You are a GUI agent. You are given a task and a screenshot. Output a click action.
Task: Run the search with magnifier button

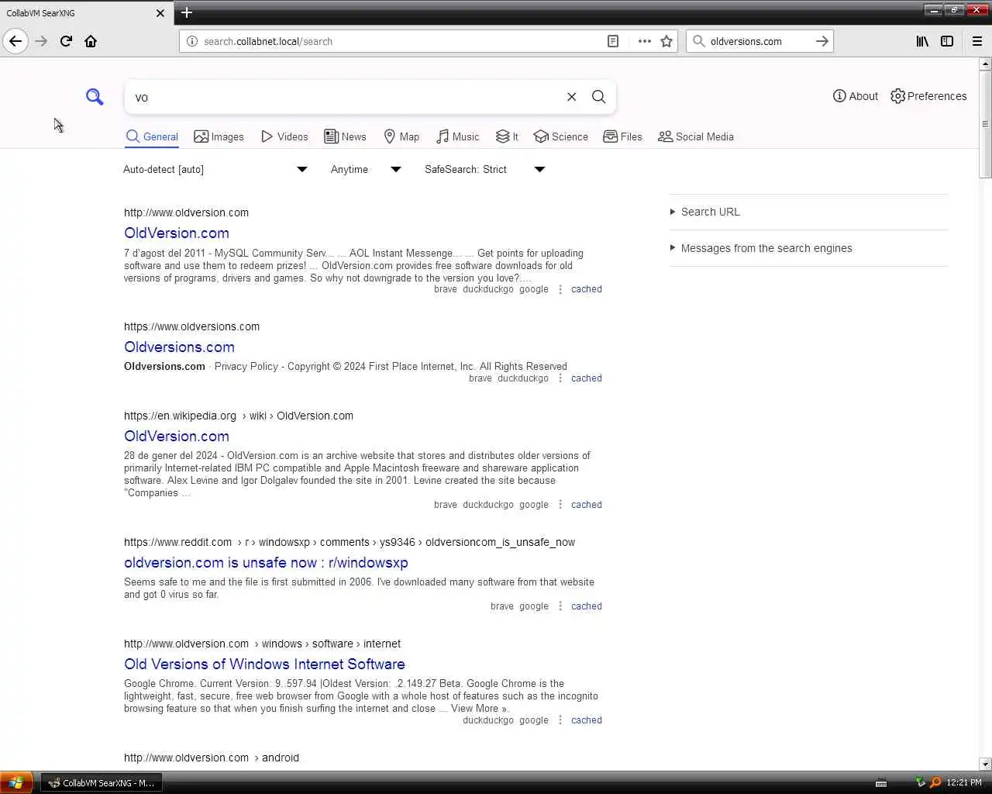click(x=599, y=97)
